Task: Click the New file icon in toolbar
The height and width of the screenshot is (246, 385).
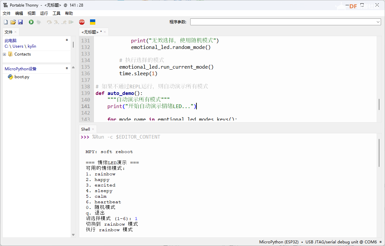Action: [6, 22]
